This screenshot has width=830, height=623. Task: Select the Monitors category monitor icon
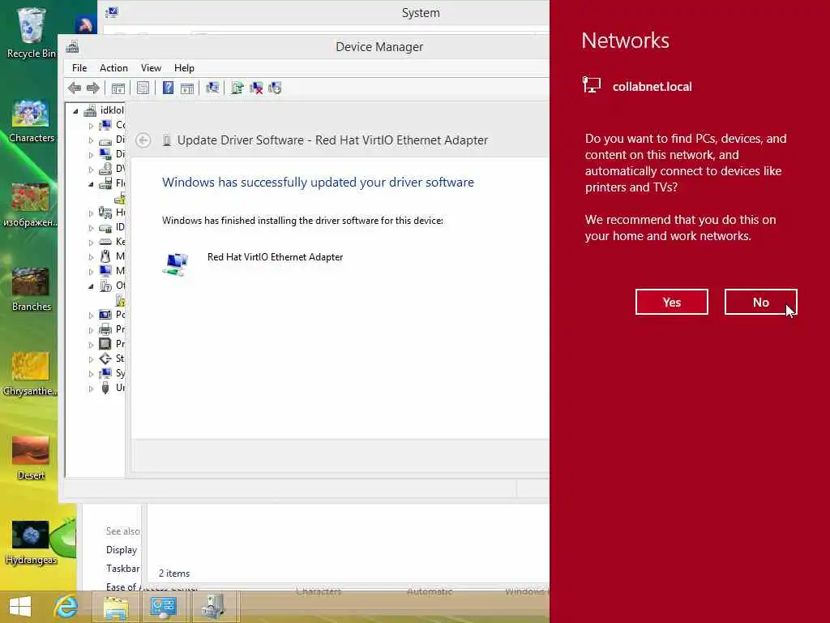point(105,271)
